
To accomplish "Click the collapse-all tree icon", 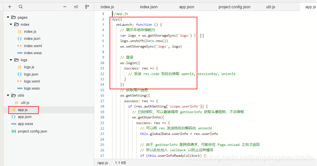I will 76,7.
